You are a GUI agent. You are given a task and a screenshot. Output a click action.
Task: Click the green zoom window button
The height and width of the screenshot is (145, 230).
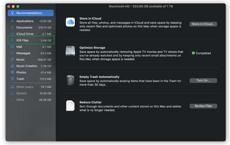18,6
